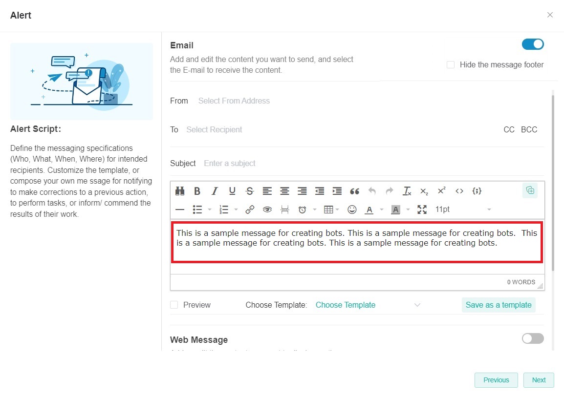
Task: Add CC recipients field
Action: pos(509,130)
